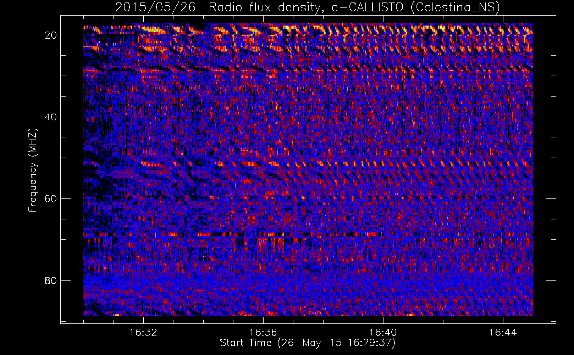Click the plot title 'Radio flux density, e-CALLISTO (Celestina_NS)'
This screenshot has height=355, width=574.
(354, 7)
